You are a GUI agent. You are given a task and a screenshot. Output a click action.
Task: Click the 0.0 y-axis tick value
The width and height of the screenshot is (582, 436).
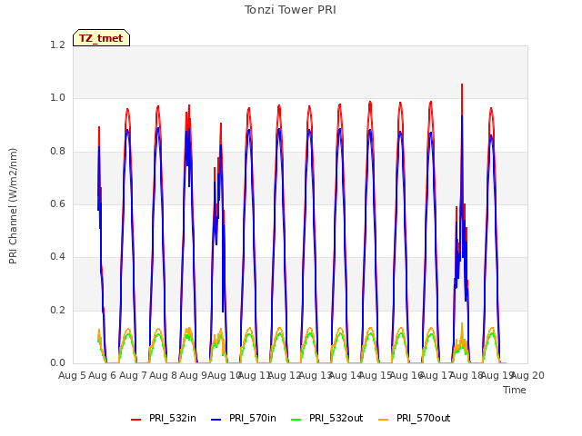tap(58, 363)
